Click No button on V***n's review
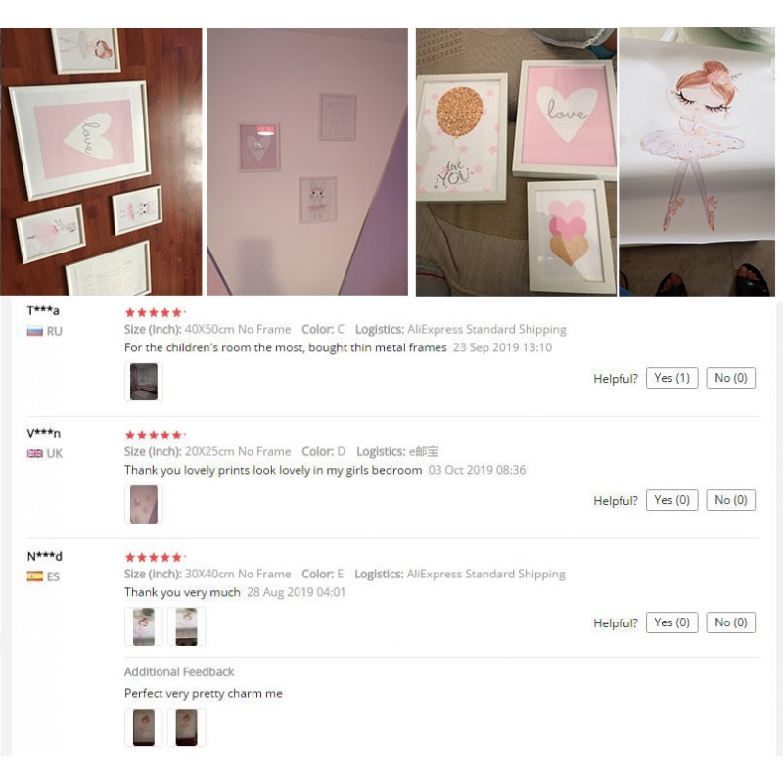The width and height of the screenshot is (783, 783). pyautogui.click(x=730, y=500)
